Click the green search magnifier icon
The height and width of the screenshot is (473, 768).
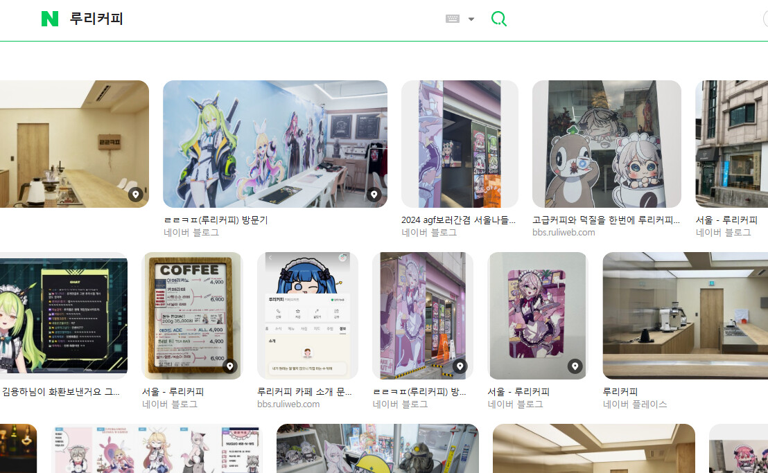498,19
